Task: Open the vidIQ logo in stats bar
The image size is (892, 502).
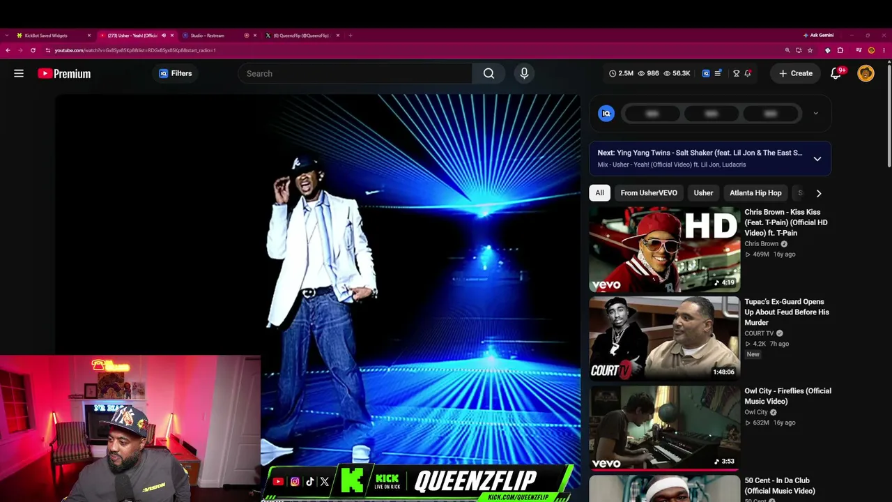Action: (706, 73)
